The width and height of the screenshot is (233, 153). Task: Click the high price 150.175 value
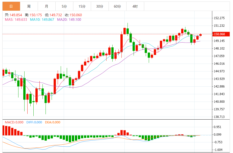(36, 15)
